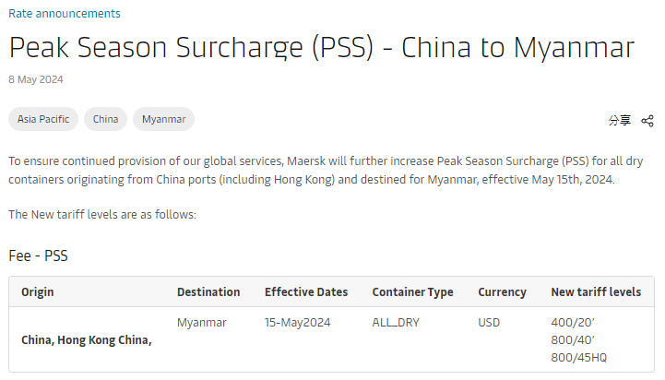Viewport: 665px width, 380px height.
Task: Click the 15-May2024 date cell
Action: click(x=298, y=323)
